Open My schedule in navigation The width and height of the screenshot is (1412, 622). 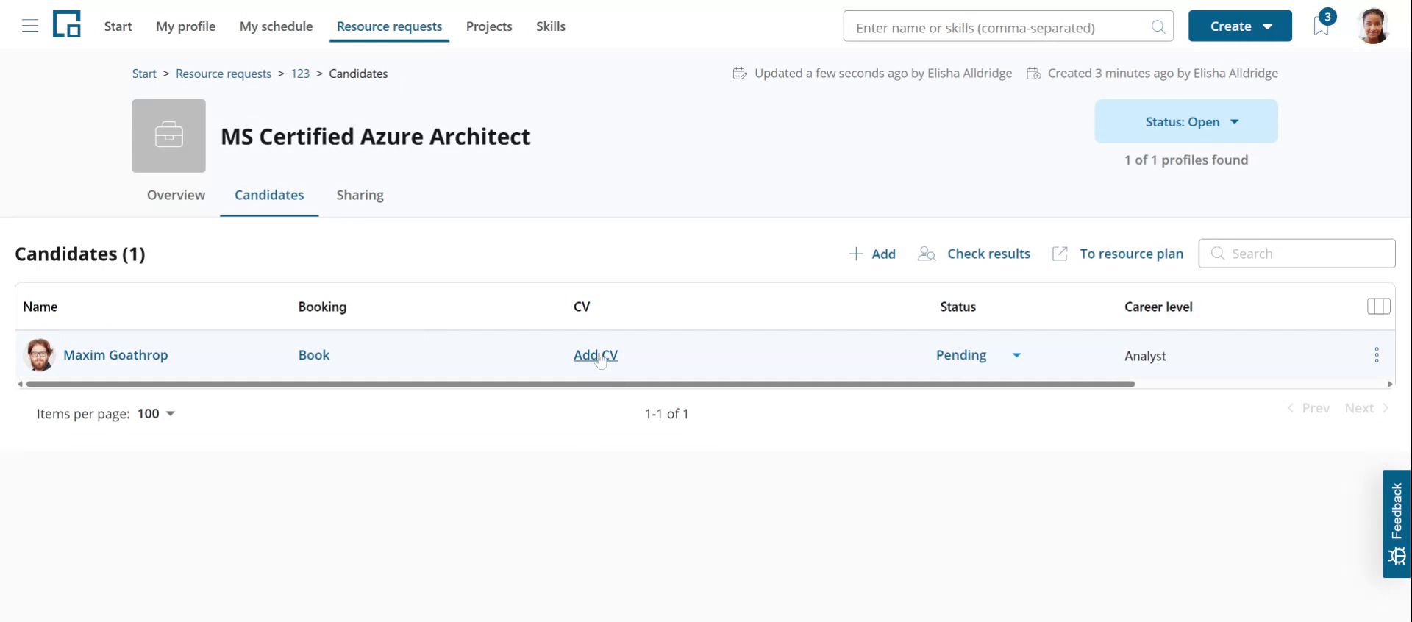(276, 26)
